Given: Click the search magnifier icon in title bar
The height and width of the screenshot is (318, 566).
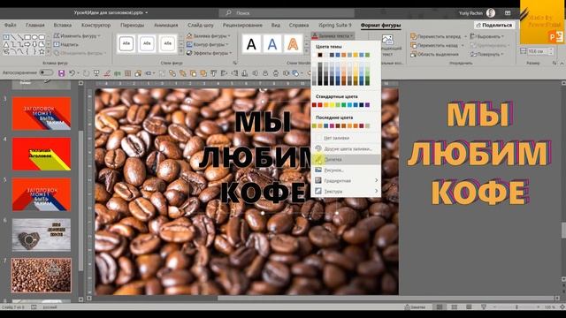Looking at the screenshot, I should point(228,12).
